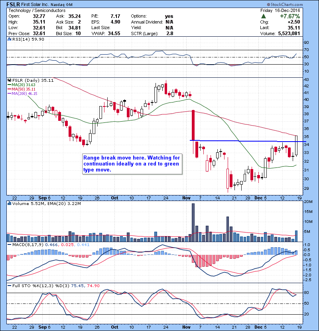
Task: Click the 43 label on price axis
Action: pyautogui.click(x=306, y=80)
